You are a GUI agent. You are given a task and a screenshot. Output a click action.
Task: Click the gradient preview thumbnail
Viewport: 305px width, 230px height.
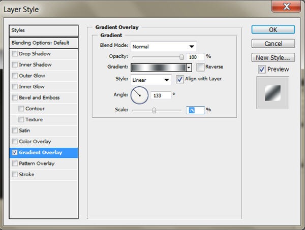(273, 92)
